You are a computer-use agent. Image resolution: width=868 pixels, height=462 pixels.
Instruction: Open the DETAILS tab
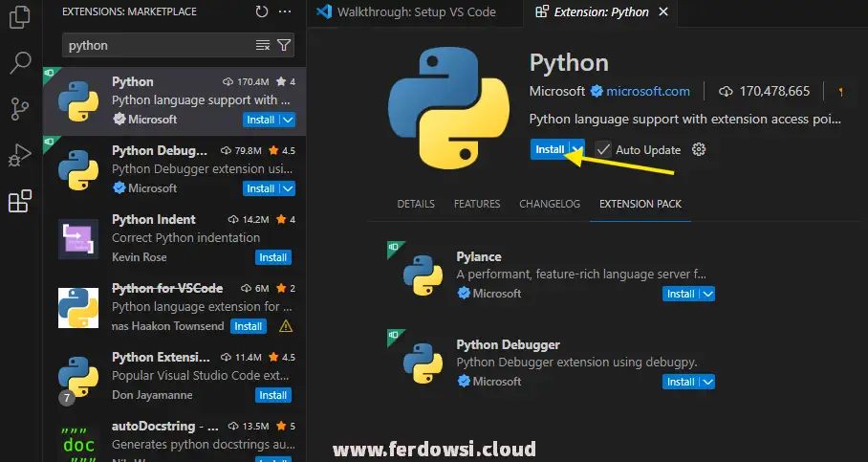[416, 204]
